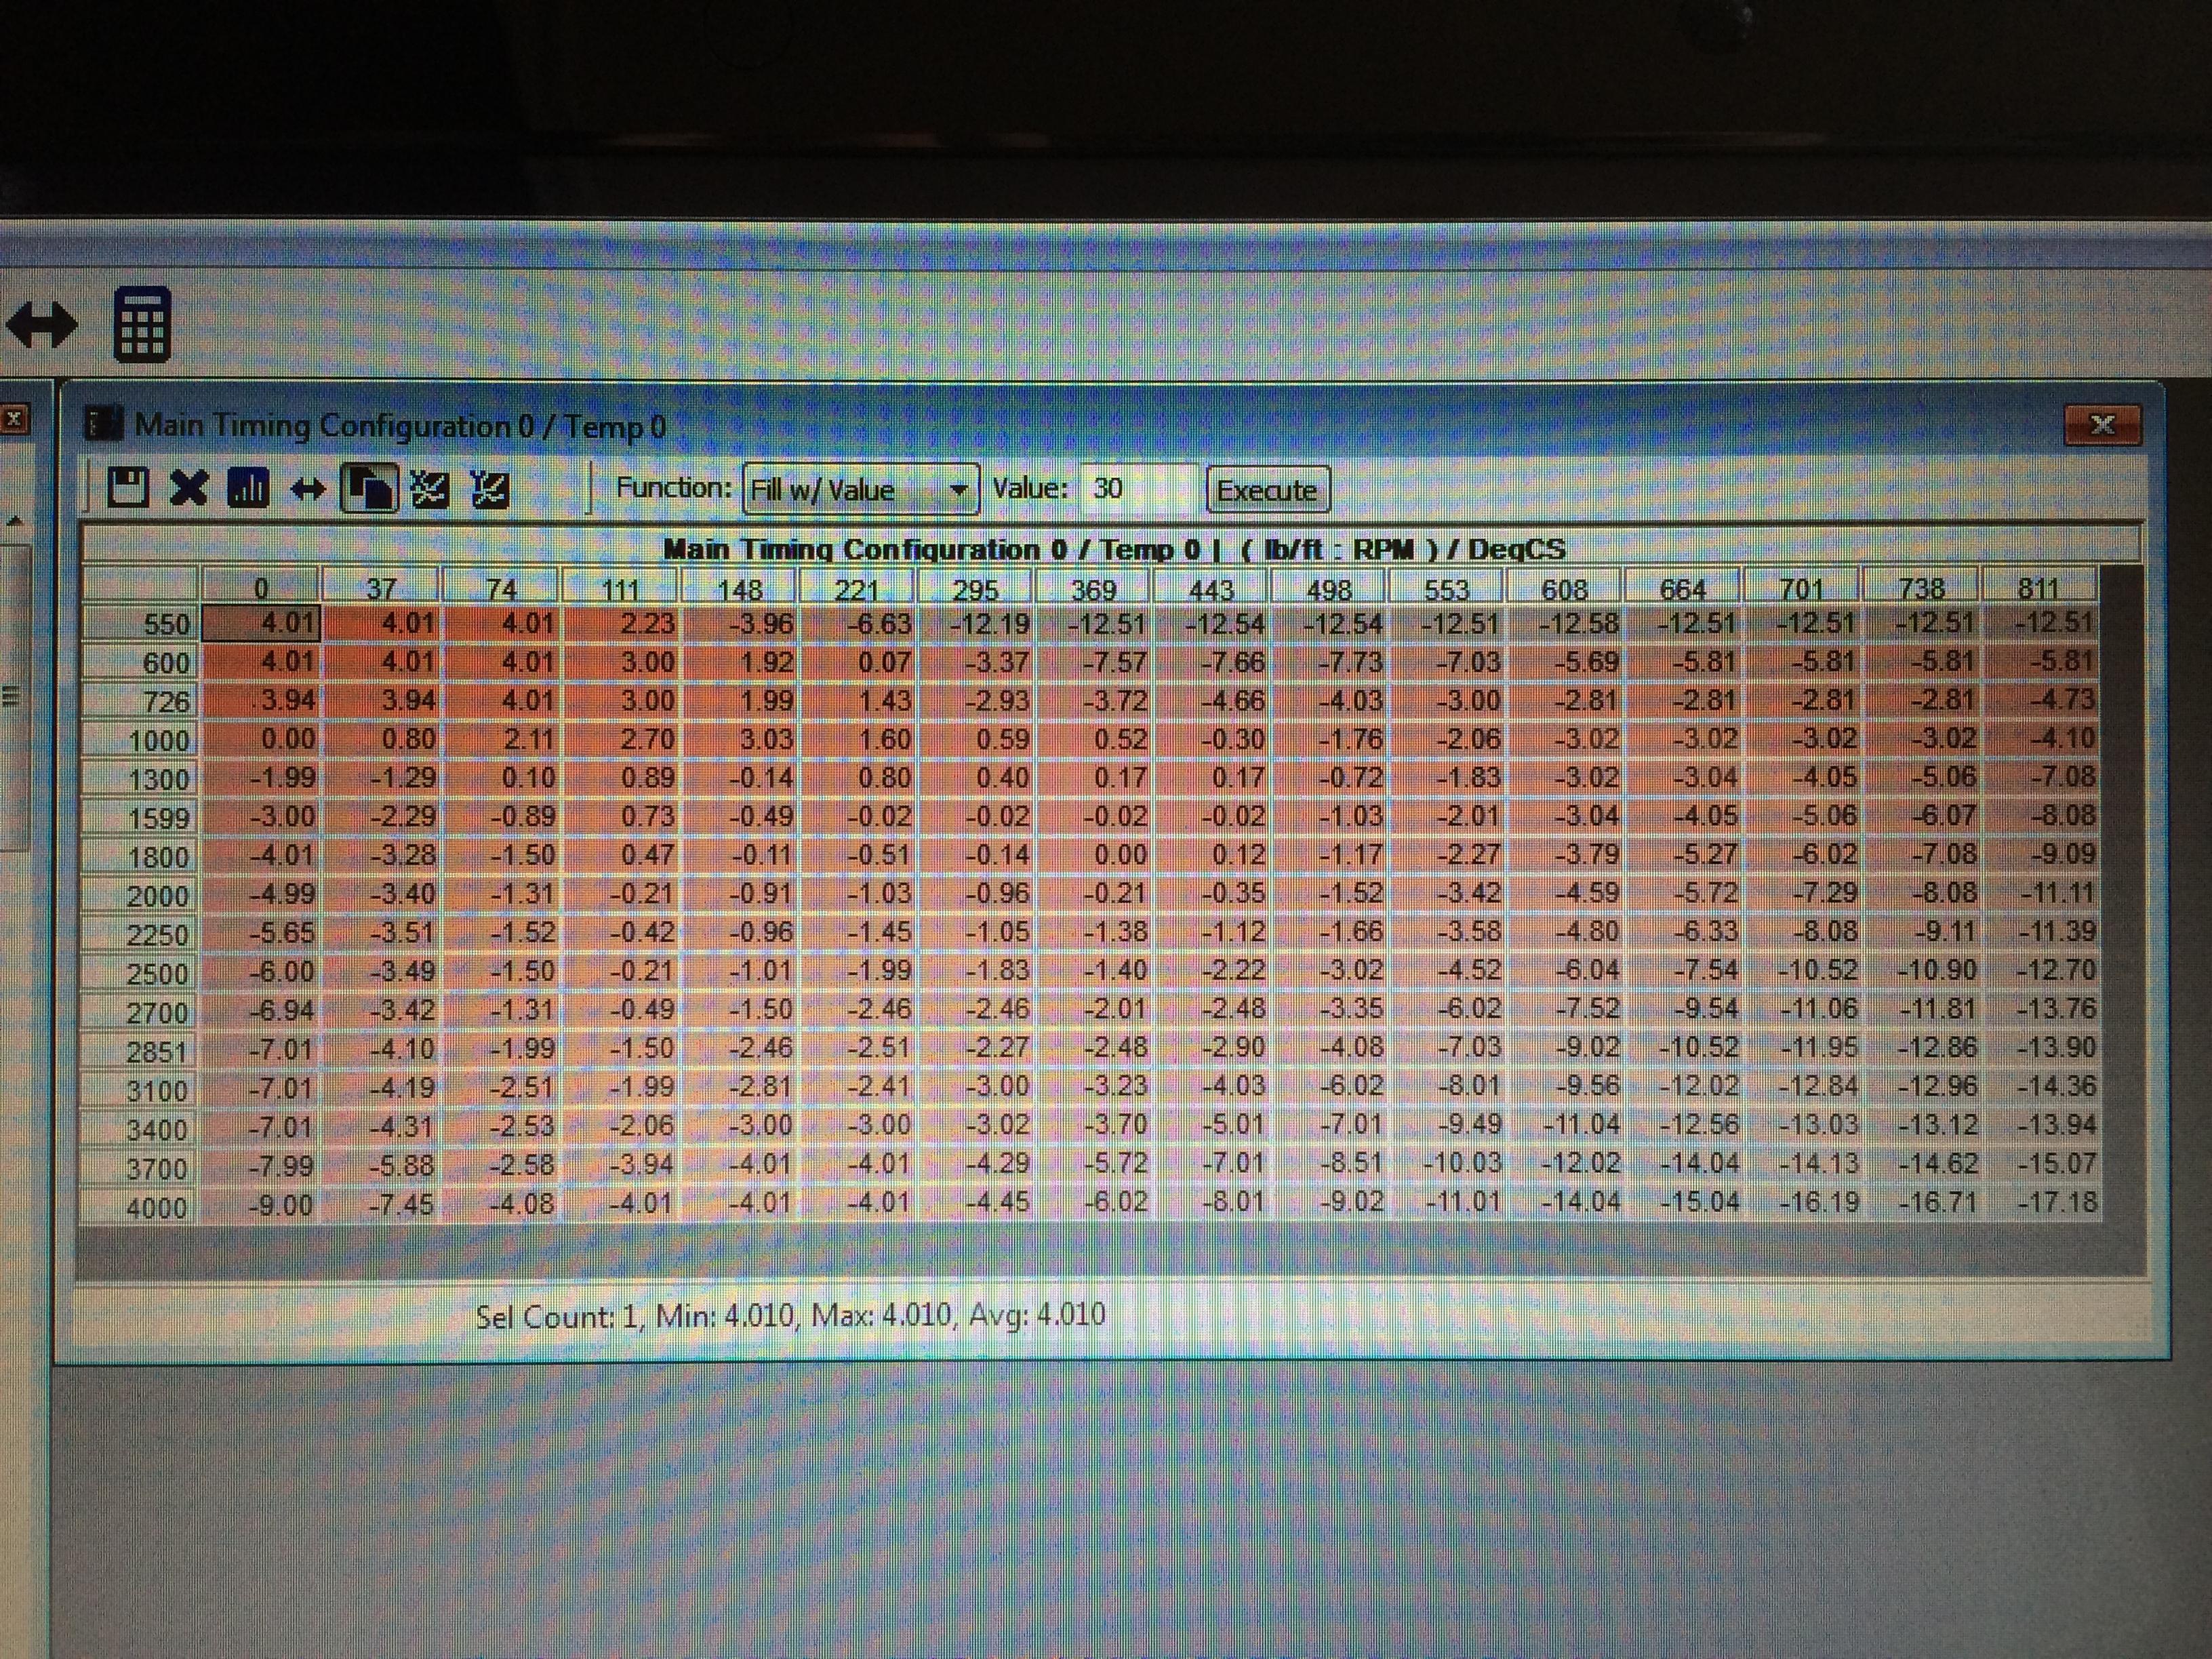Click the black X cancel icon in toolbar
The width and height of the screenshot is (2212, 1659).
tap(189, 488)
